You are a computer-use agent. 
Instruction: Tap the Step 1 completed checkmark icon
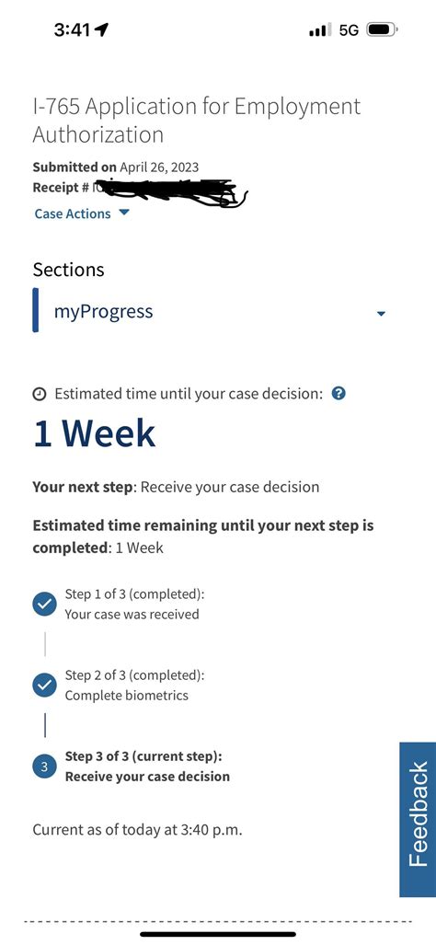point(44,604)
